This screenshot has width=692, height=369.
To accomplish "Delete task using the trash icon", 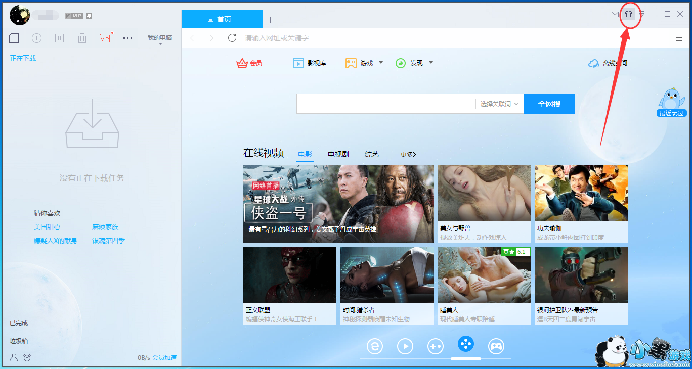I will click(82, 38).
